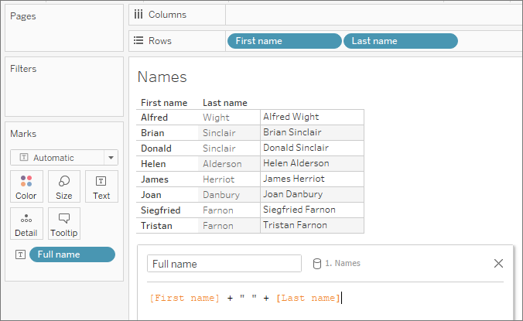Click the Pages shelf label
523x321 pixels.
[23, 16]
